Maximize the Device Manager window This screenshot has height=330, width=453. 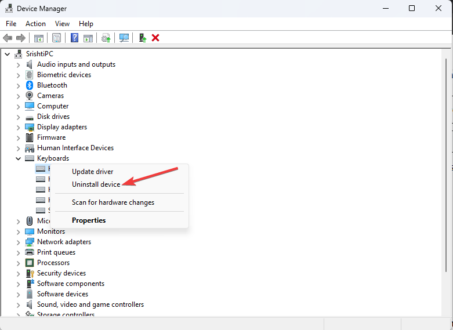point(412,8)
